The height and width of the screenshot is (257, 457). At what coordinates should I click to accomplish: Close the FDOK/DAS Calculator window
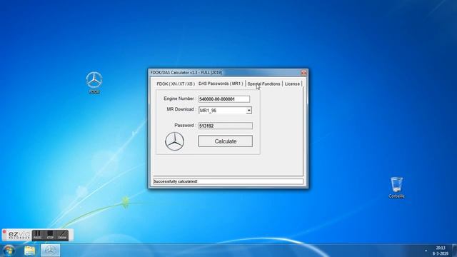tap(303, 73)
